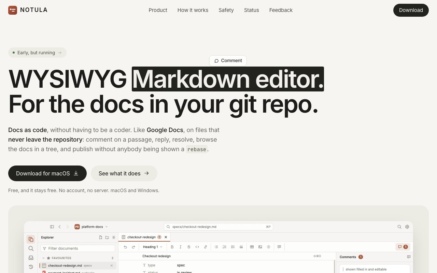
Task: Click See what it does
Action: pos(124,173)
